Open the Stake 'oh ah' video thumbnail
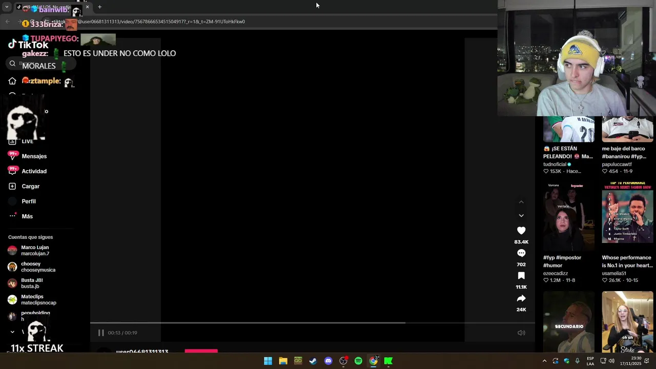 click(628, 322)
